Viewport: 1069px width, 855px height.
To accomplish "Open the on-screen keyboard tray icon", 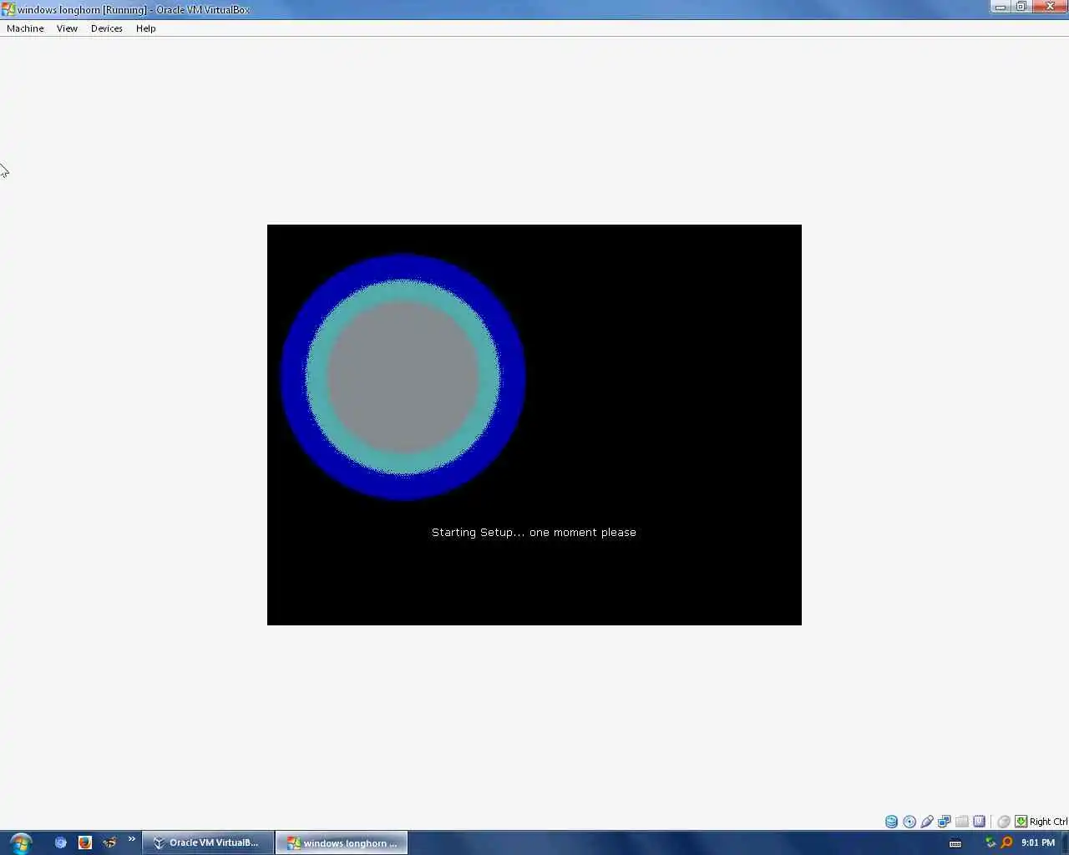I will tap(955, 843).
